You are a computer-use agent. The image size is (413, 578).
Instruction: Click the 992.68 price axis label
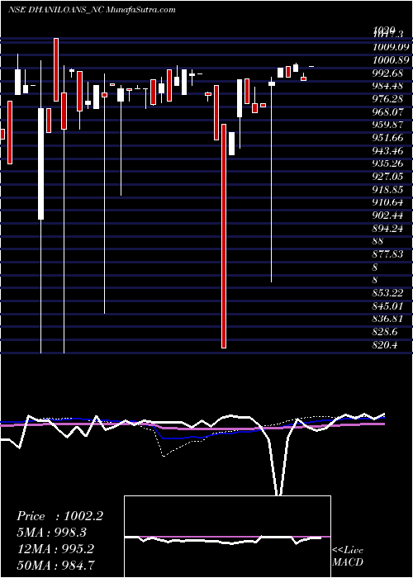point(387,73)
